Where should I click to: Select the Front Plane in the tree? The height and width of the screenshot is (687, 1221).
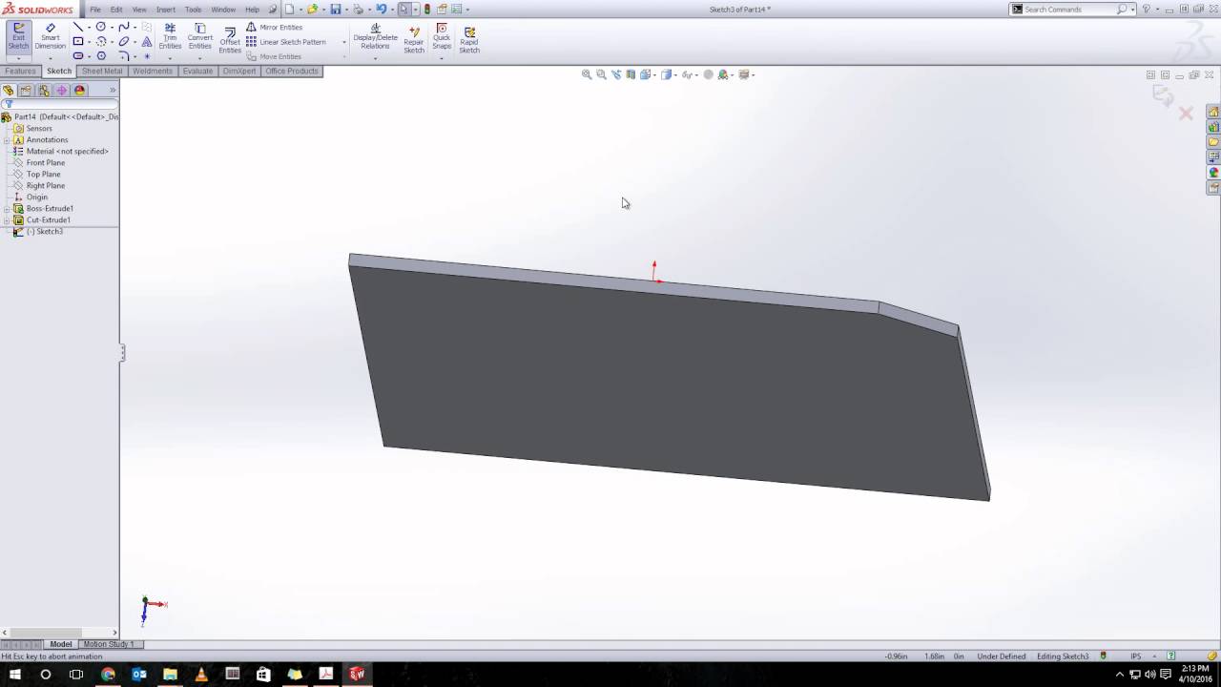46,163
